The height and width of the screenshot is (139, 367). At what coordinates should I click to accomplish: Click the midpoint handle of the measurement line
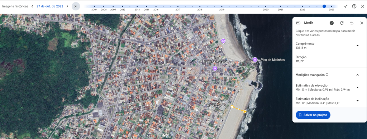coord(238,109)
